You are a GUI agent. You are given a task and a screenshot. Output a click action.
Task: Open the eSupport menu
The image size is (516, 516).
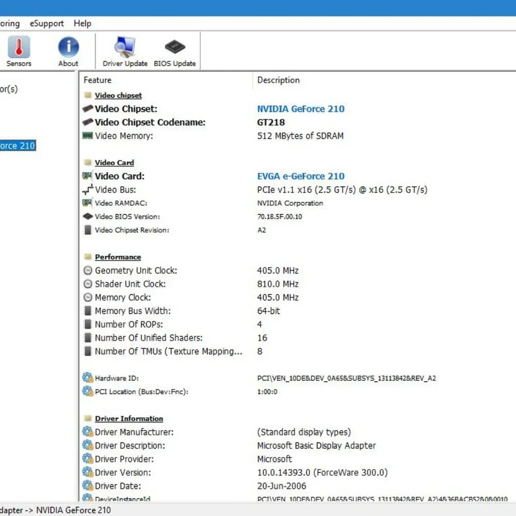click(x=47, y=23)
